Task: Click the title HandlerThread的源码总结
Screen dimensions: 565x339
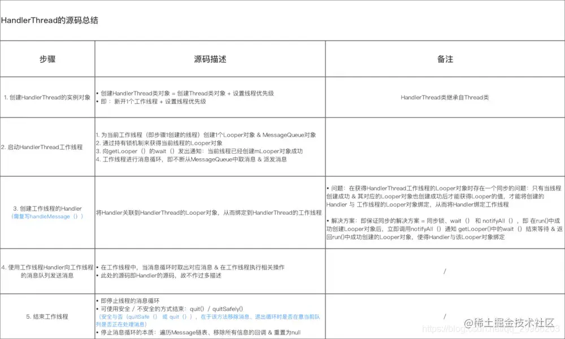Action: (x=50, y=20)
